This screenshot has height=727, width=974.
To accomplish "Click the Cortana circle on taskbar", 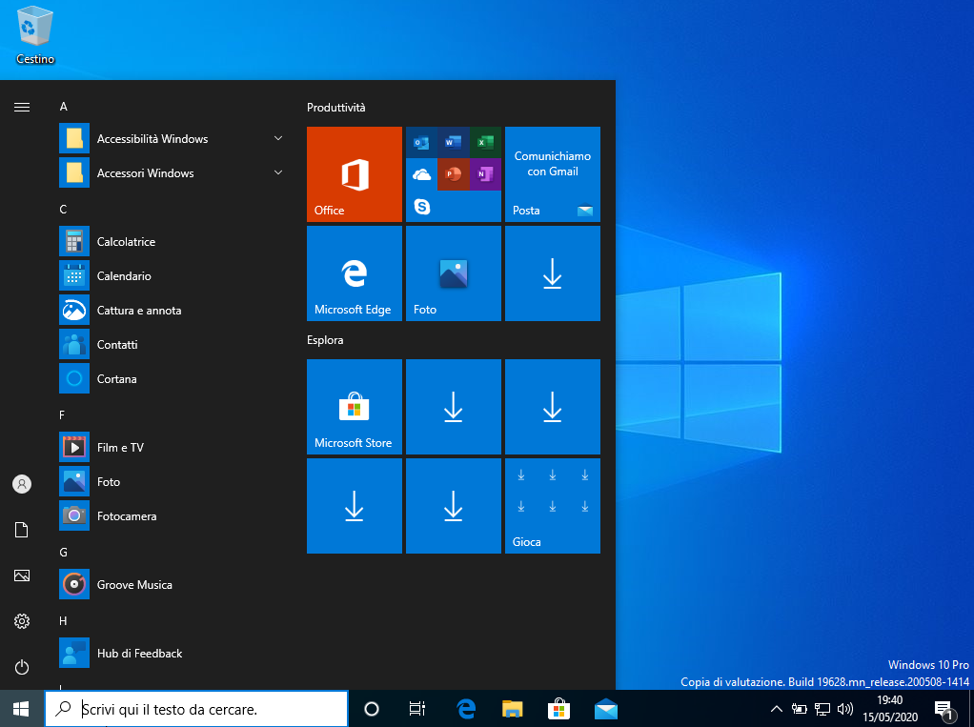I will point(372,708).
